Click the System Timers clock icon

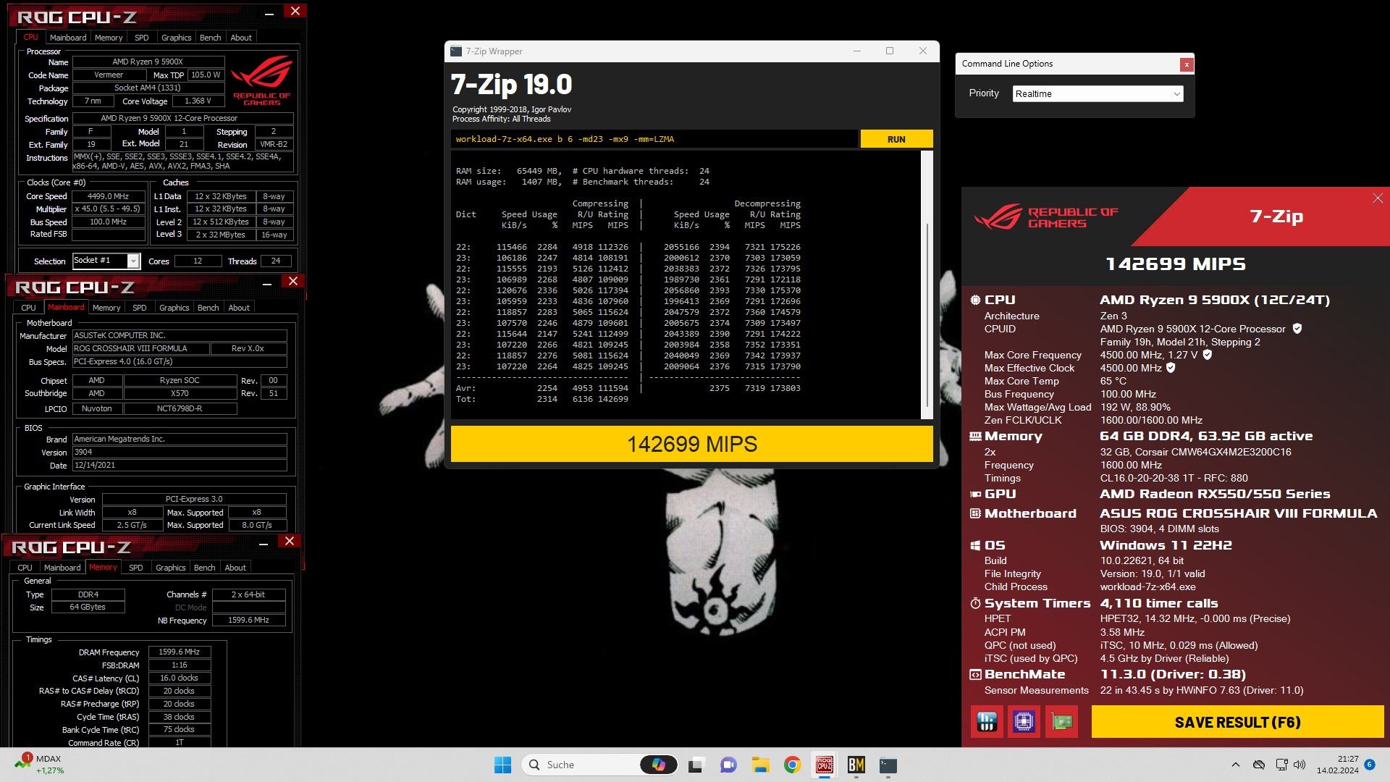click(x=975, y=603)
